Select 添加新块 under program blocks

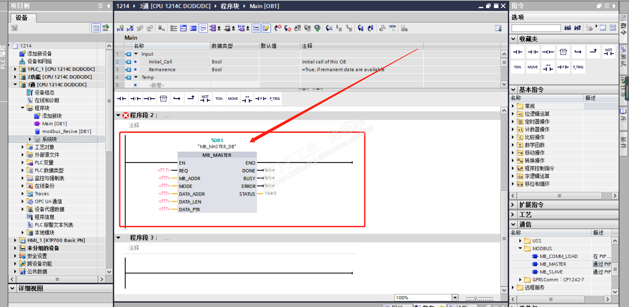[52, 116]
